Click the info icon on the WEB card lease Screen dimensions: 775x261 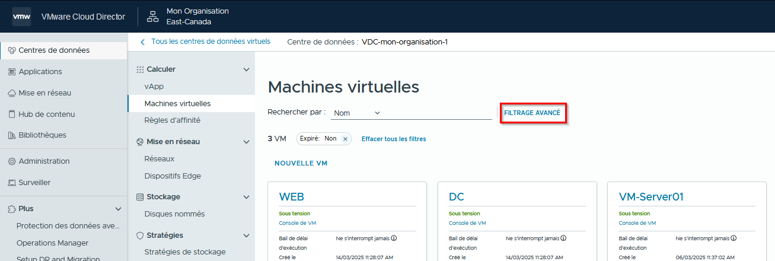(394, 238)
